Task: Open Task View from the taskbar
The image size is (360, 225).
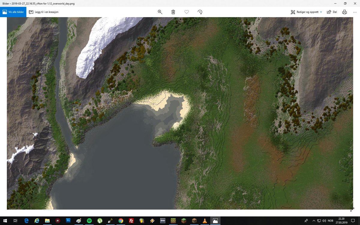Action: (x=15, y=220)
